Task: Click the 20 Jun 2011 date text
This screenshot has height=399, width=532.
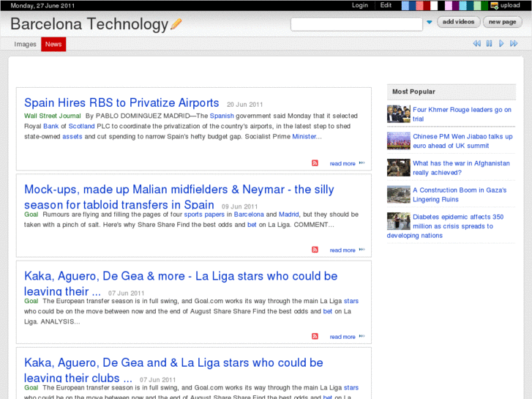Action: coord(244,105)
